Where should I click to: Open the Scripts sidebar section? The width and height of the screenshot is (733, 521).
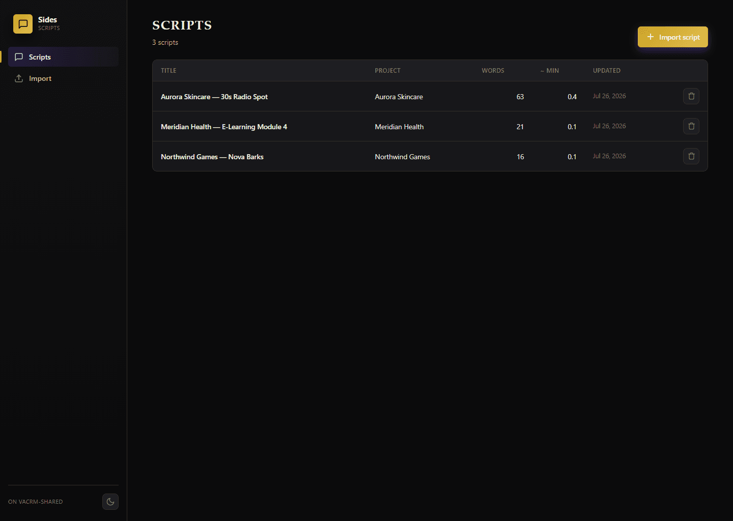point(63,57)
